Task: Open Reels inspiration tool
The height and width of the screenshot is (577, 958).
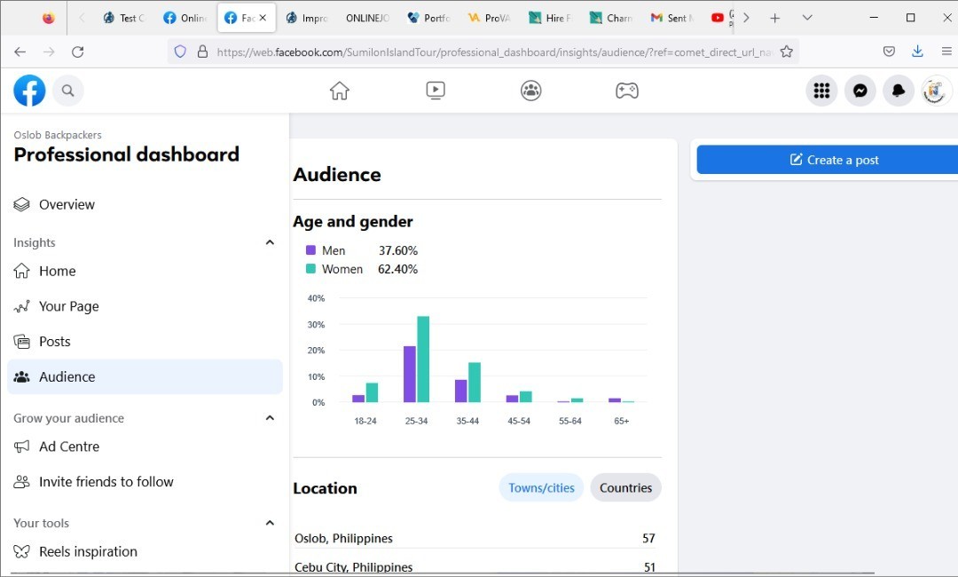Action: (145, 552)
